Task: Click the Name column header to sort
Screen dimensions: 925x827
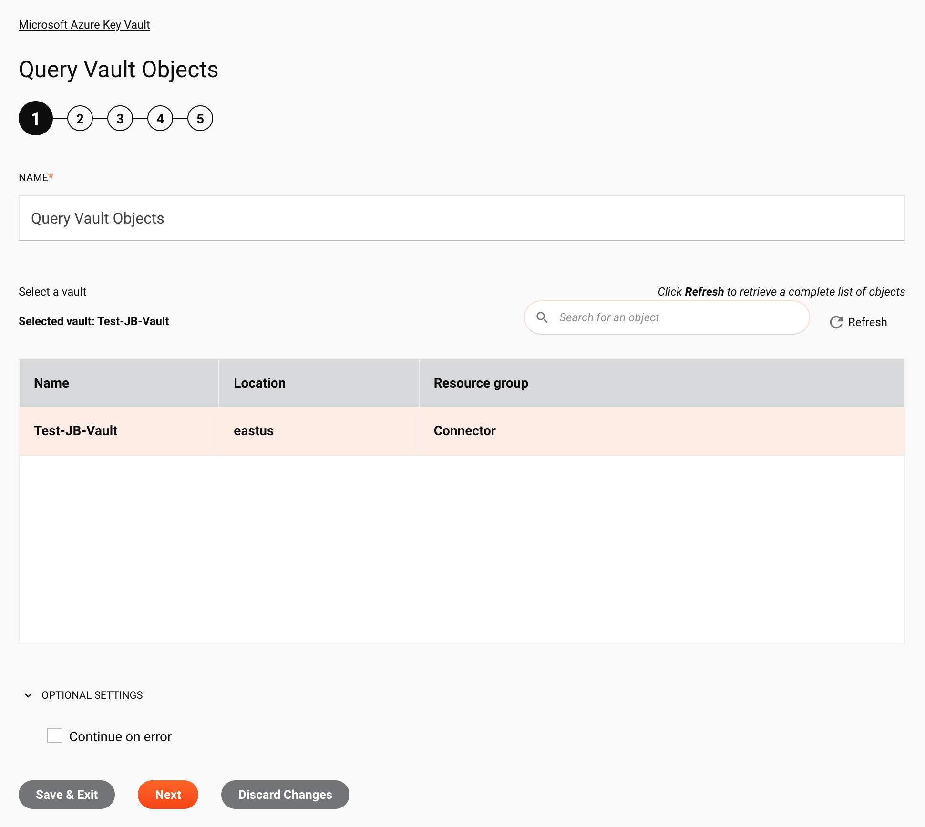Action: [x=51, y=383]
